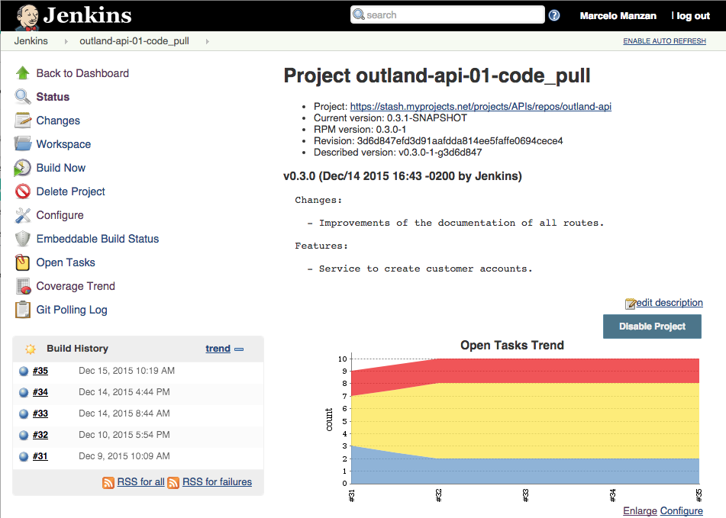Enlarge the Open Tasks Trend chart

(x=640, y=510)
